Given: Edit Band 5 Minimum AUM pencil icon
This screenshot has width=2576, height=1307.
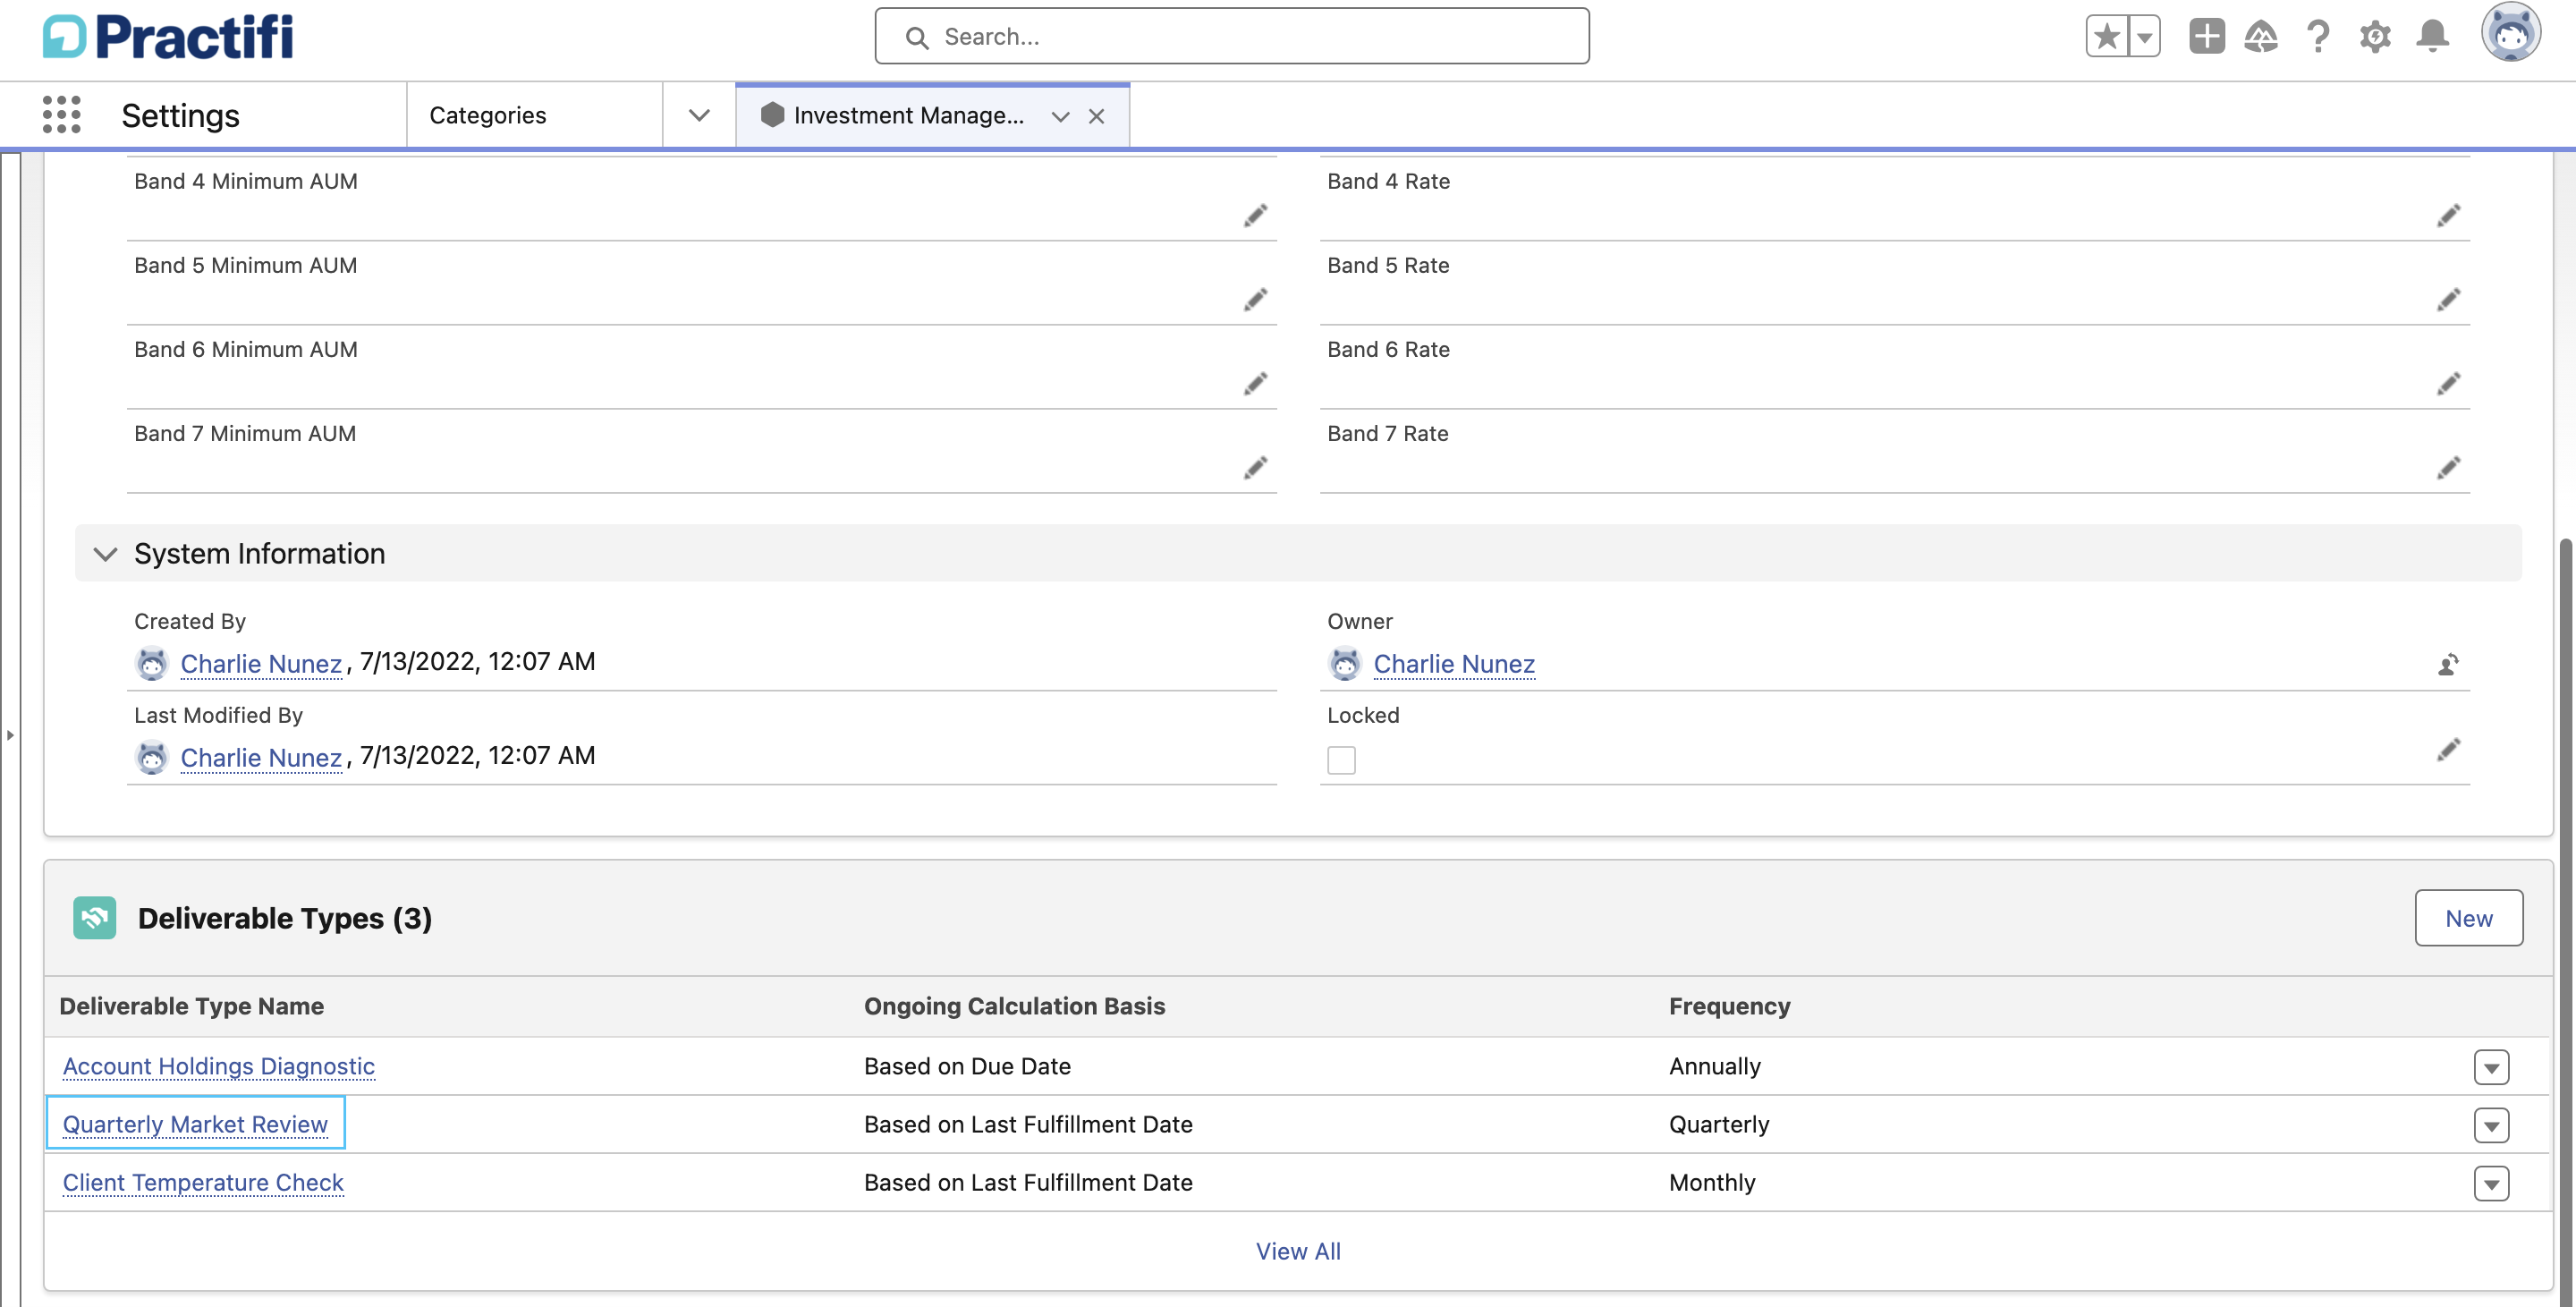Looking at the screenshot, I should tap(1255, 299).
